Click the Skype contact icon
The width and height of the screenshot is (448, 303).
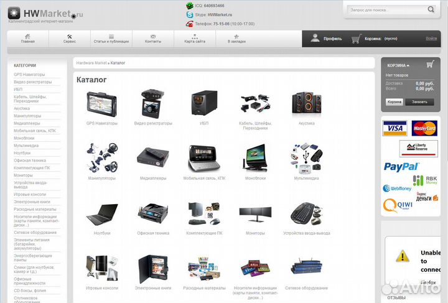tap(189, 14)
